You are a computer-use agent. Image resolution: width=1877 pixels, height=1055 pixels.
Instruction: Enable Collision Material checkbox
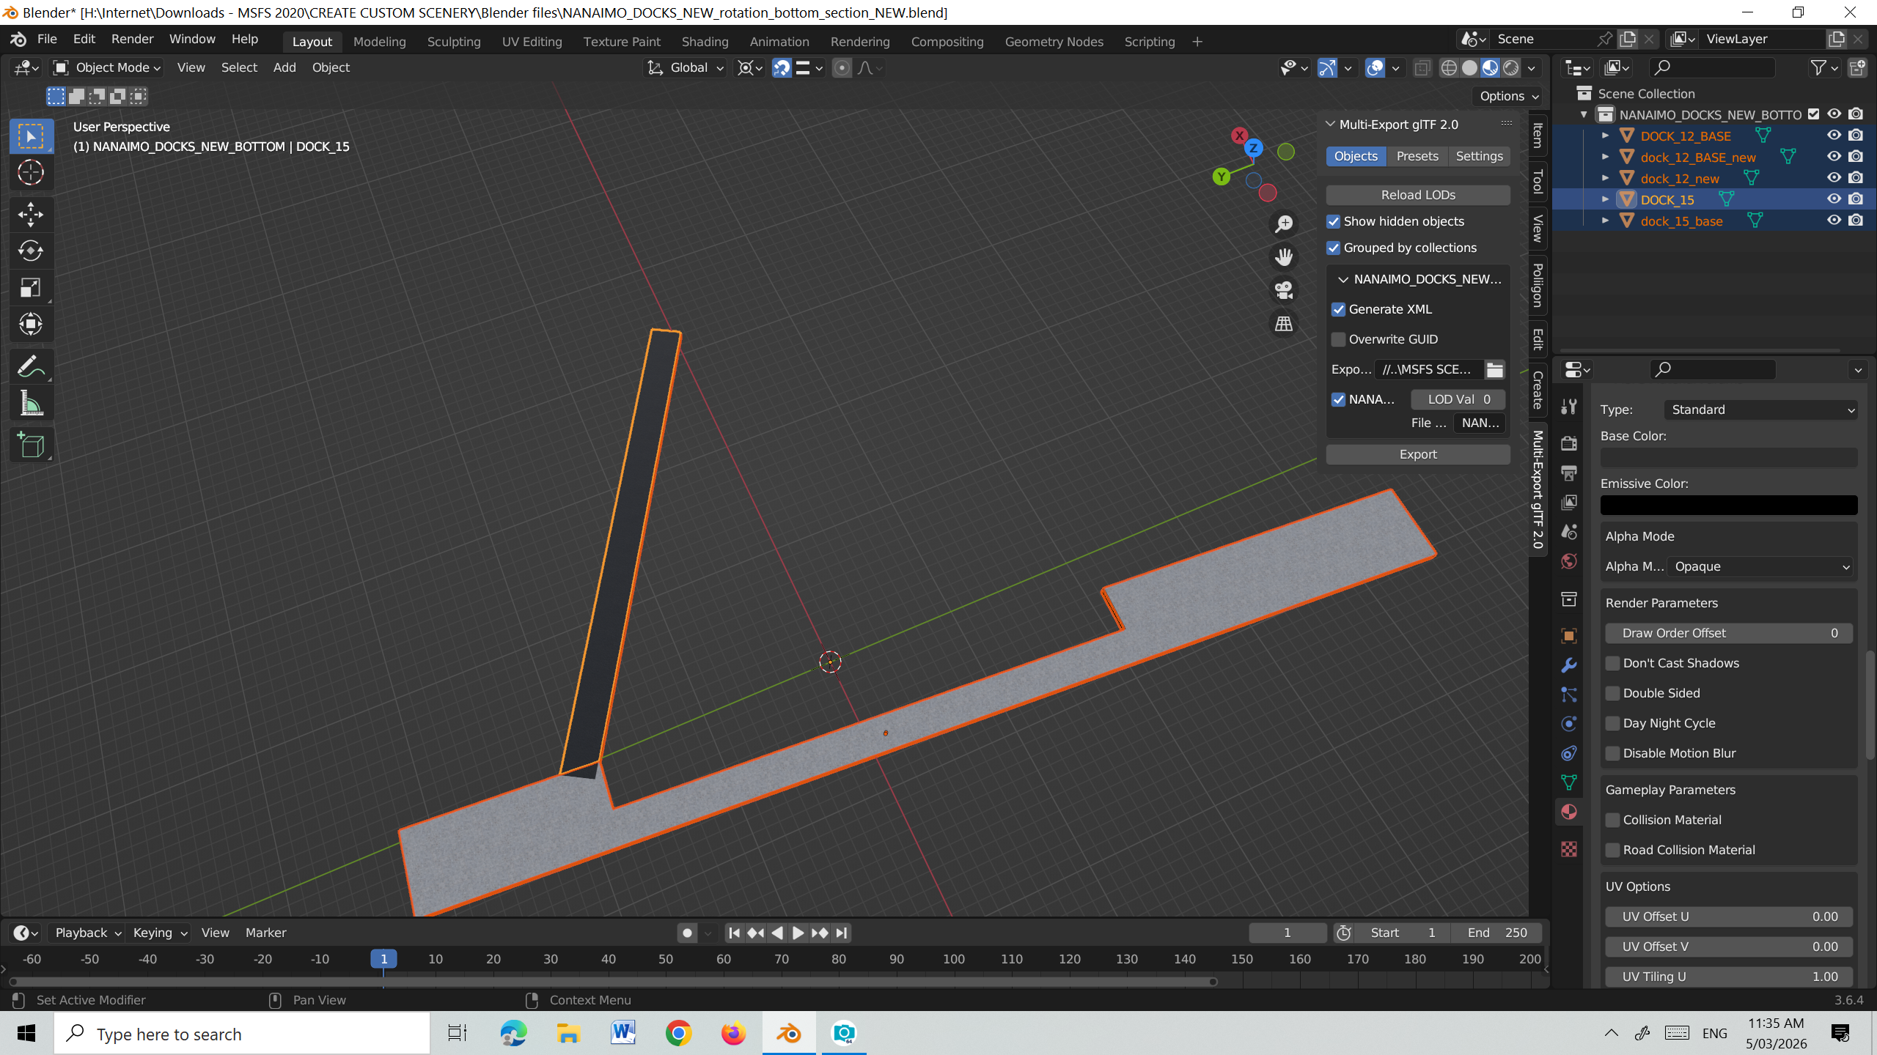tap(1613, 821)
